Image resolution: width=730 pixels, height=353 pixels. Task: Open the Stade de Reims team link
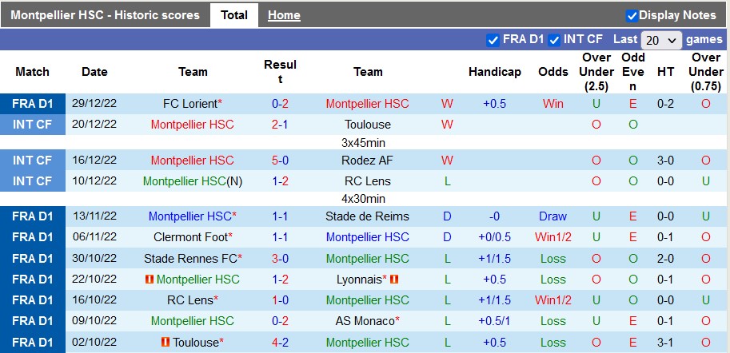(367, 216)
